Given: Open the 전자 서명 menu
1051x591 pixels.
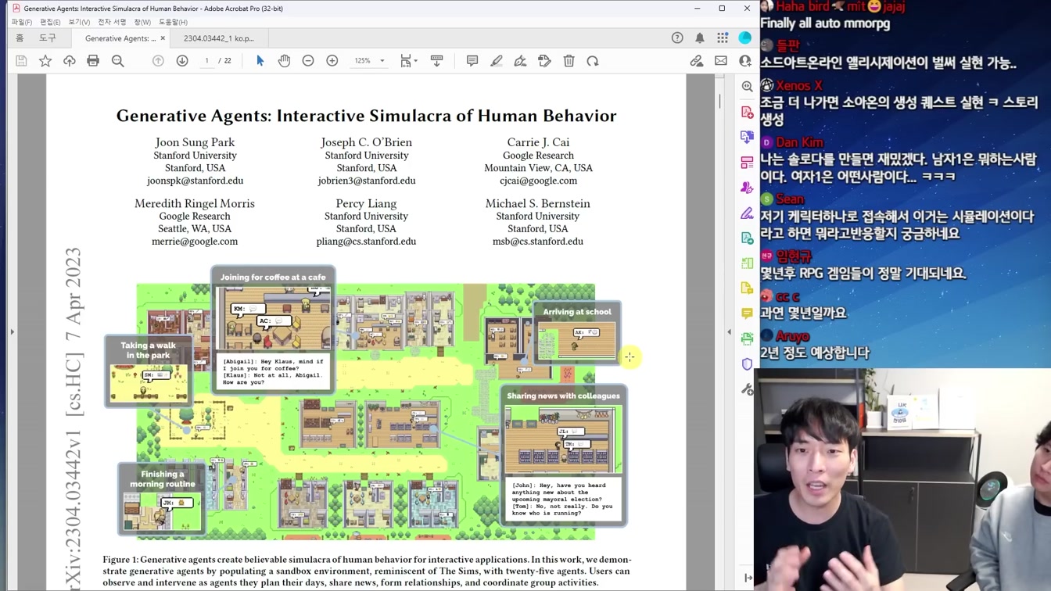Looking at the screenshot, I should (112, 22).
